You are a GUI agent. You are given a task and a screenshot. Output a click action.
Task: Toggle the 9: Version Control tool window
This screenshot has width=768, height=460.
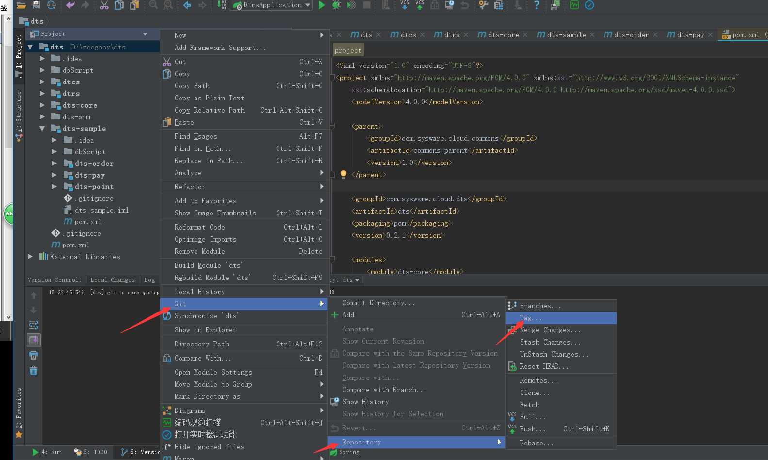pos(140,452)
